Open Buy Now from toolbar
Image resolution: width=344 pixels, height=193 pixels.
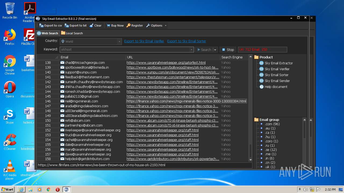click(x=115, y=25)
